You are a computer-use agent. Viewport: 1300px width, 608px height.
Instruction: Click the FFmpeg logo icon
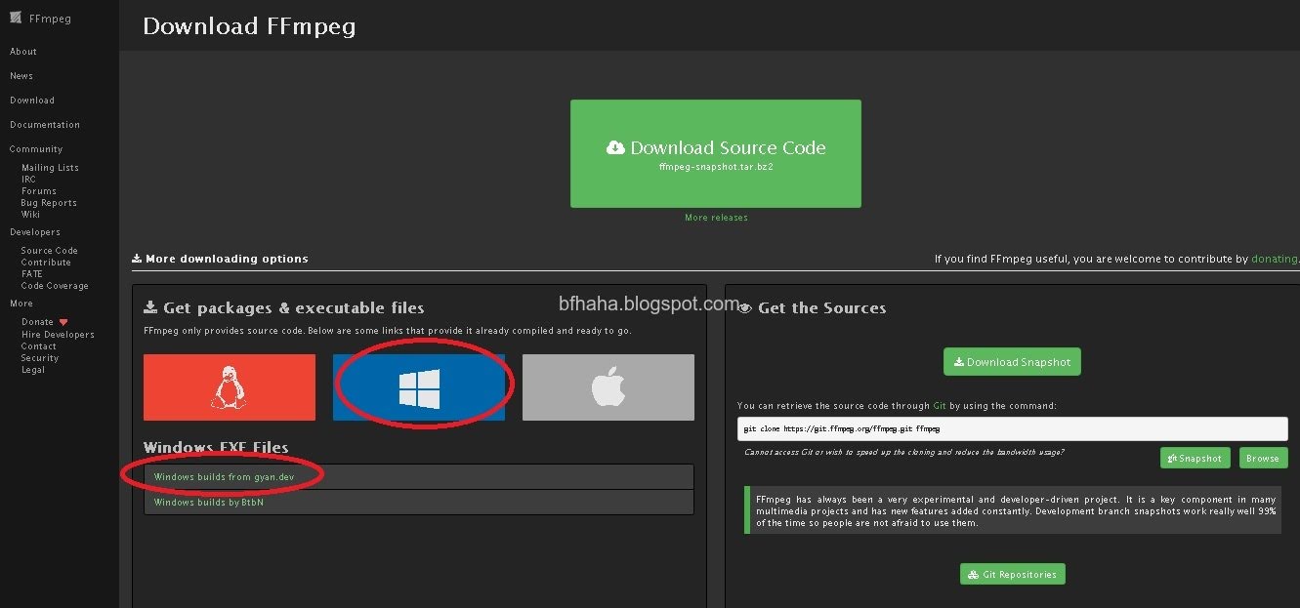(x=16, y=18)
